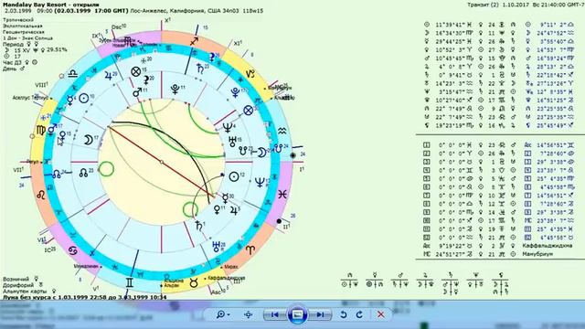Viewport: 585px width, 329px height.
Task: Go to the previous image
Action: pyautogui.click(x=274, y=314)
